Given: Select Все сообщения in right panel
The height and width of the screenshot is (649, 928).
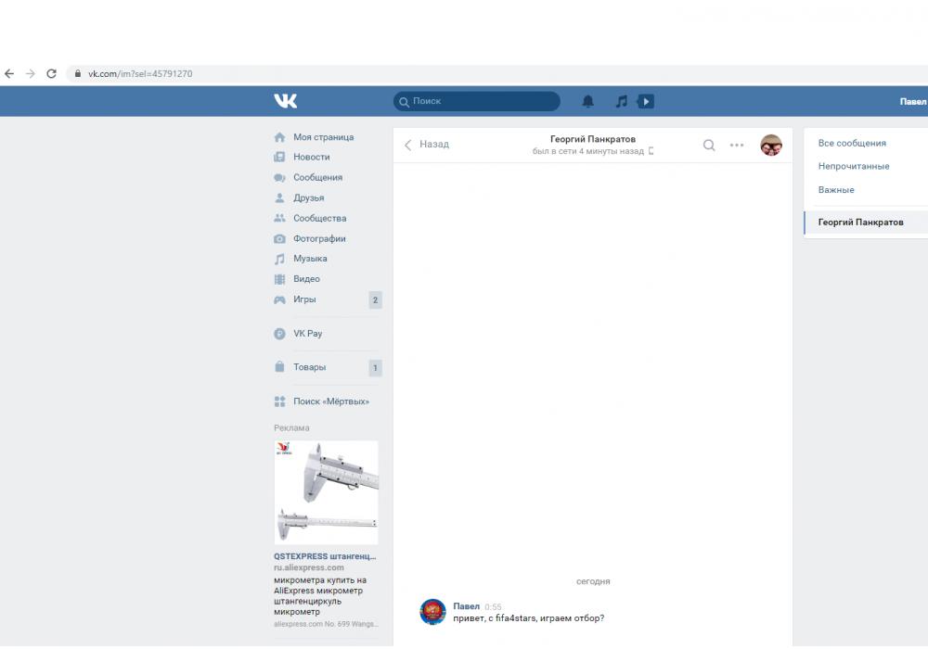Looking at the screenshot, I should pos(852,144).
